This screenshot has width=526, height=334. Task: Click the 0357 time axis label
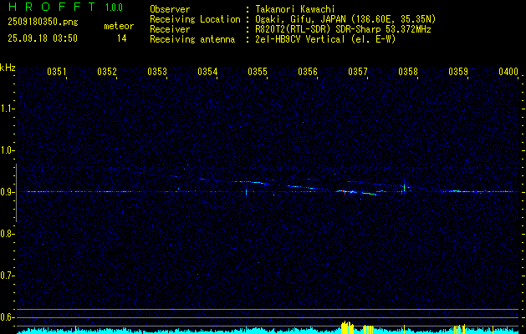358,72
